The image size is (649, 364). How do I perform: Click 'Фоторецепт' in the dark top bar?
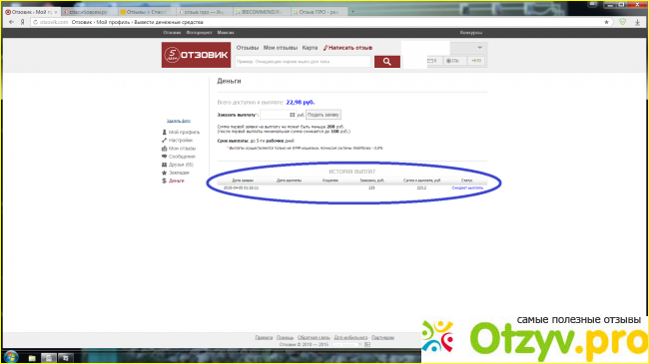(x=199, y=32)
